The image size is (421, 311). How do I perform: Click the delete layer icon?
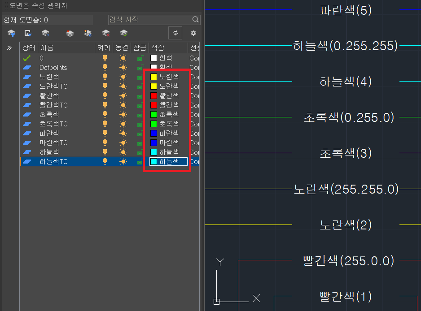(x=106, y=33)
